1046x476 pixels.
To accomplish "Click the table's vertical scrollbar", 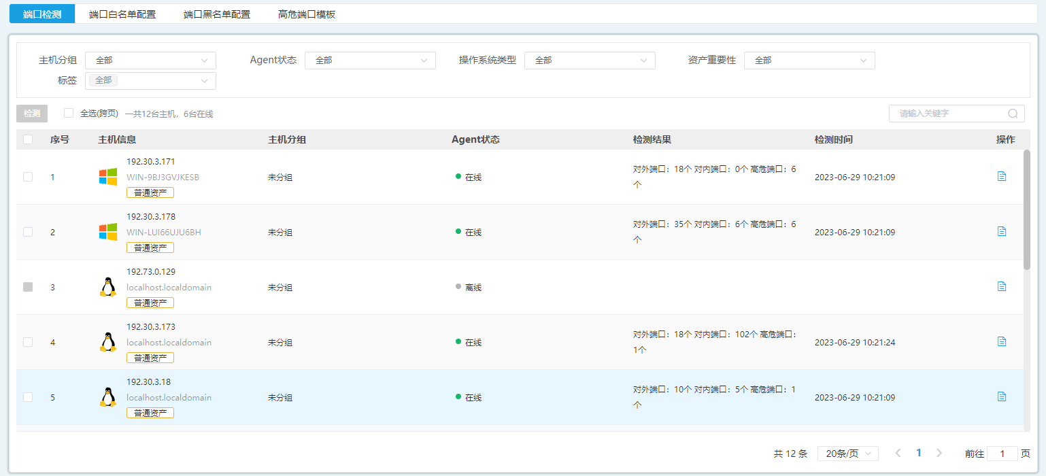I will point(1026,209).
